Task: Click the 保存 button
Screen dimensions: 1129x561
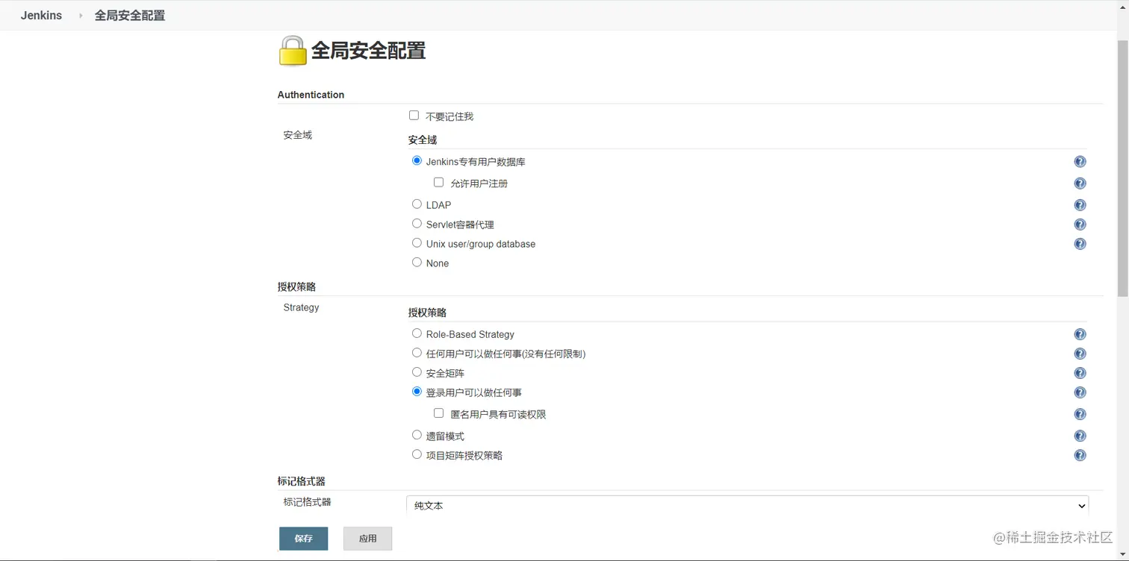Action: click(303, 539)
